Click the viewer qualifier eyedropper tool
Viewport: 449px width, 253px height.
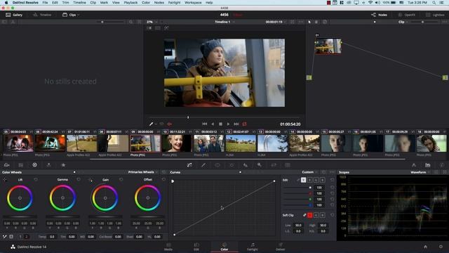[x=152, y=124]
